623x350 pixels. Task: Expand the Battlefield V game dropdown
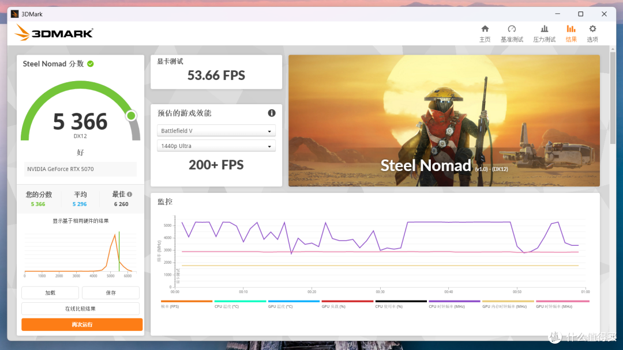tap(216, 131)
